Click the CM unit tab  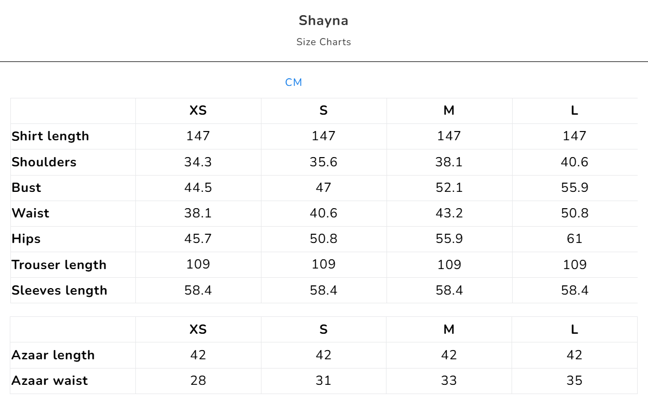pyautogui.click(x=294, y=83)
